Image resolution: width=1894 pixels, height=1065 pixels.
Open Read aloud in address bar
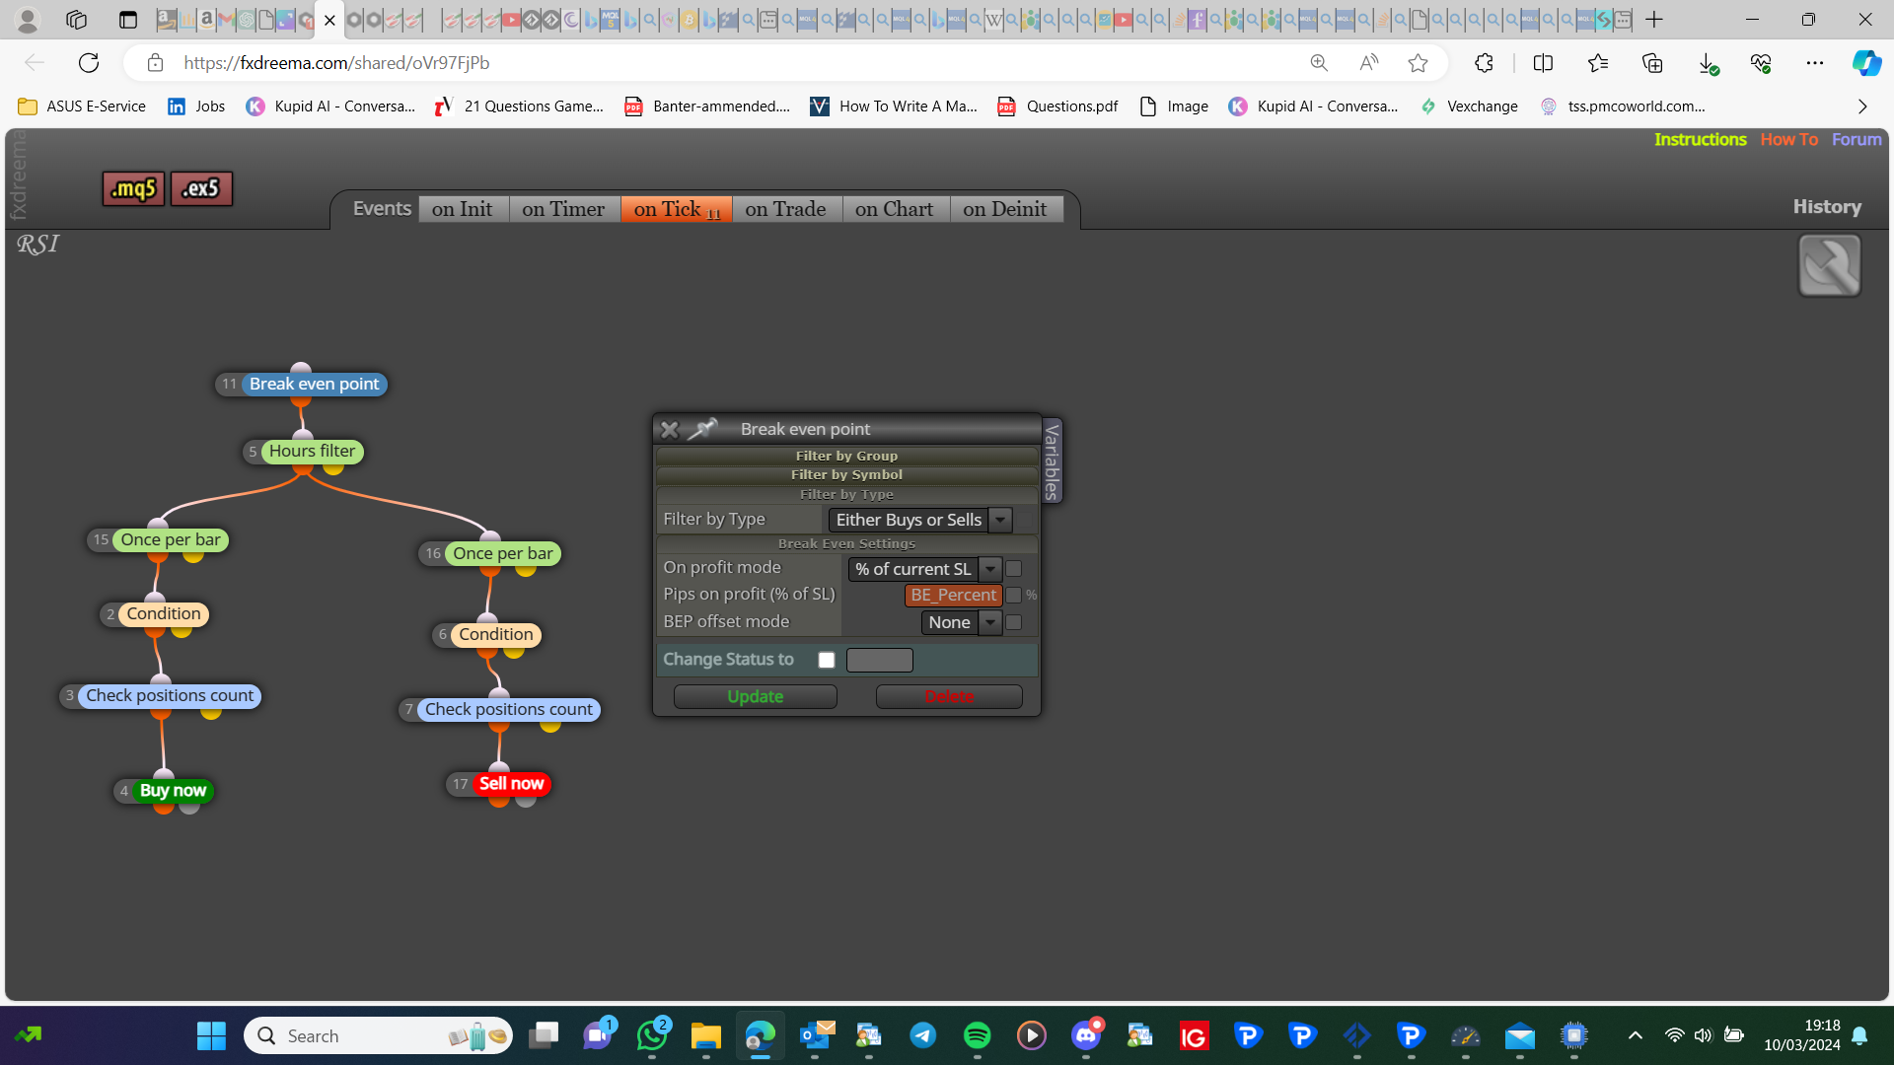[x=1368, y=63]
